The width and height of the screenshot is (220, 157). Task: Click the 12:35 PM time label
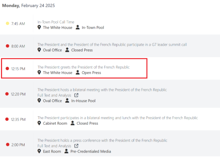18,119
